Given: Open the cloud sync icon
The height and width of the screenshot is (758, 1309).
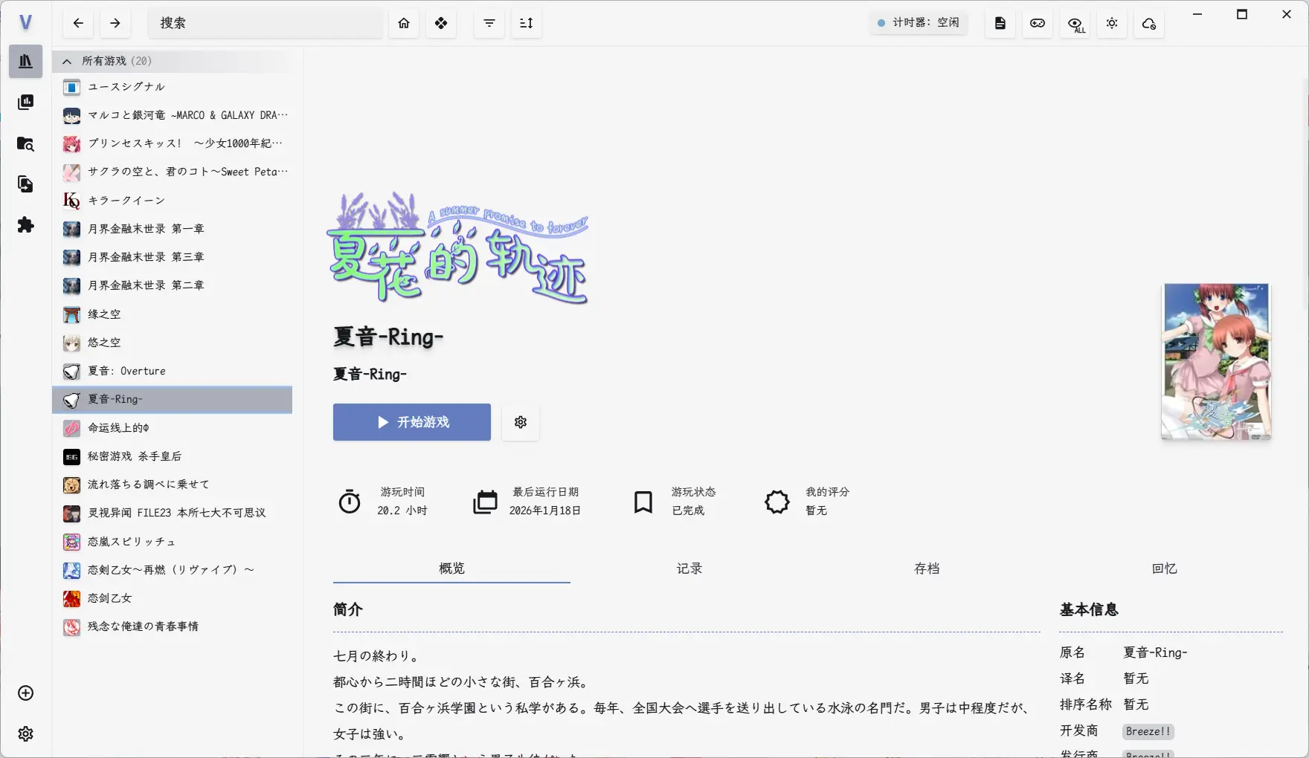Looking at the screenshot, I should [1149, 24].
